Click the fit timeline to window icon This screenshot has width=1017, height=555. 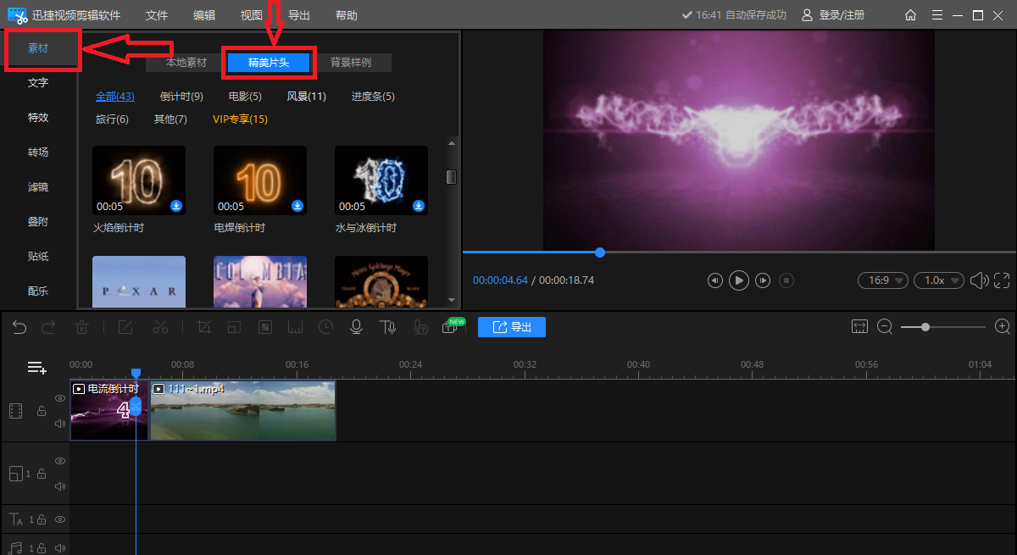click(860, 327)
